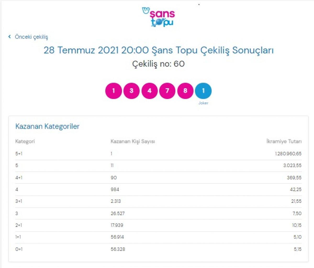The image size is (314, 268).
Task: Select the pink ball numbered 3
Action: (131, 91)
